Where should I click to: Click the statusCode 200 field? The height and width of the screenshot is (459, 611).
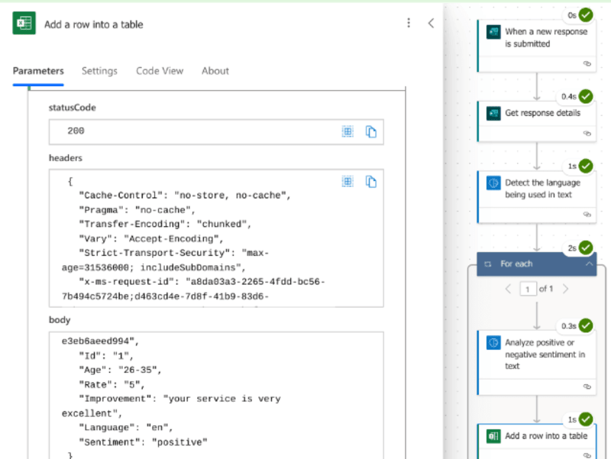tap(216, 131)
